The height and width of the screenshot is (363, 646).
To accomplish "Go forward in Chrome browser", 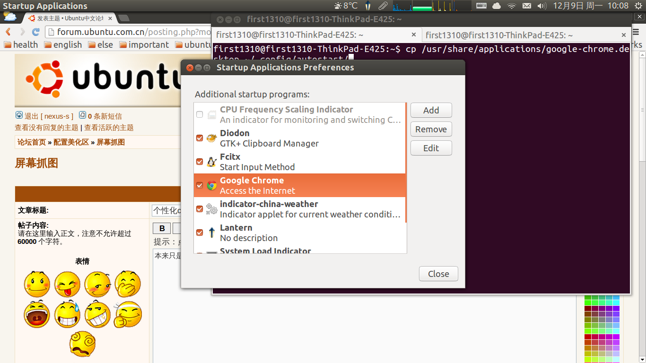I will (22, 32).
